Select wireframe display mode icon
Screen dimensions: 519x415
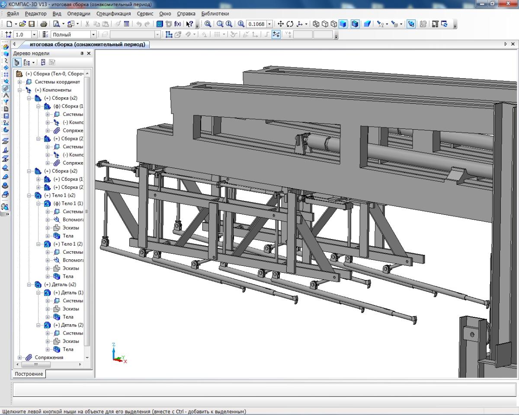point(316,24)
